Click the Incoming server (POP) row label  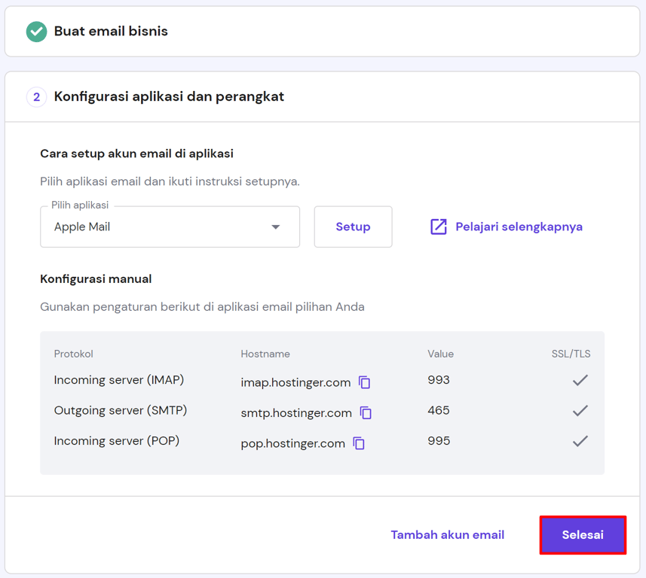(117, 441)
